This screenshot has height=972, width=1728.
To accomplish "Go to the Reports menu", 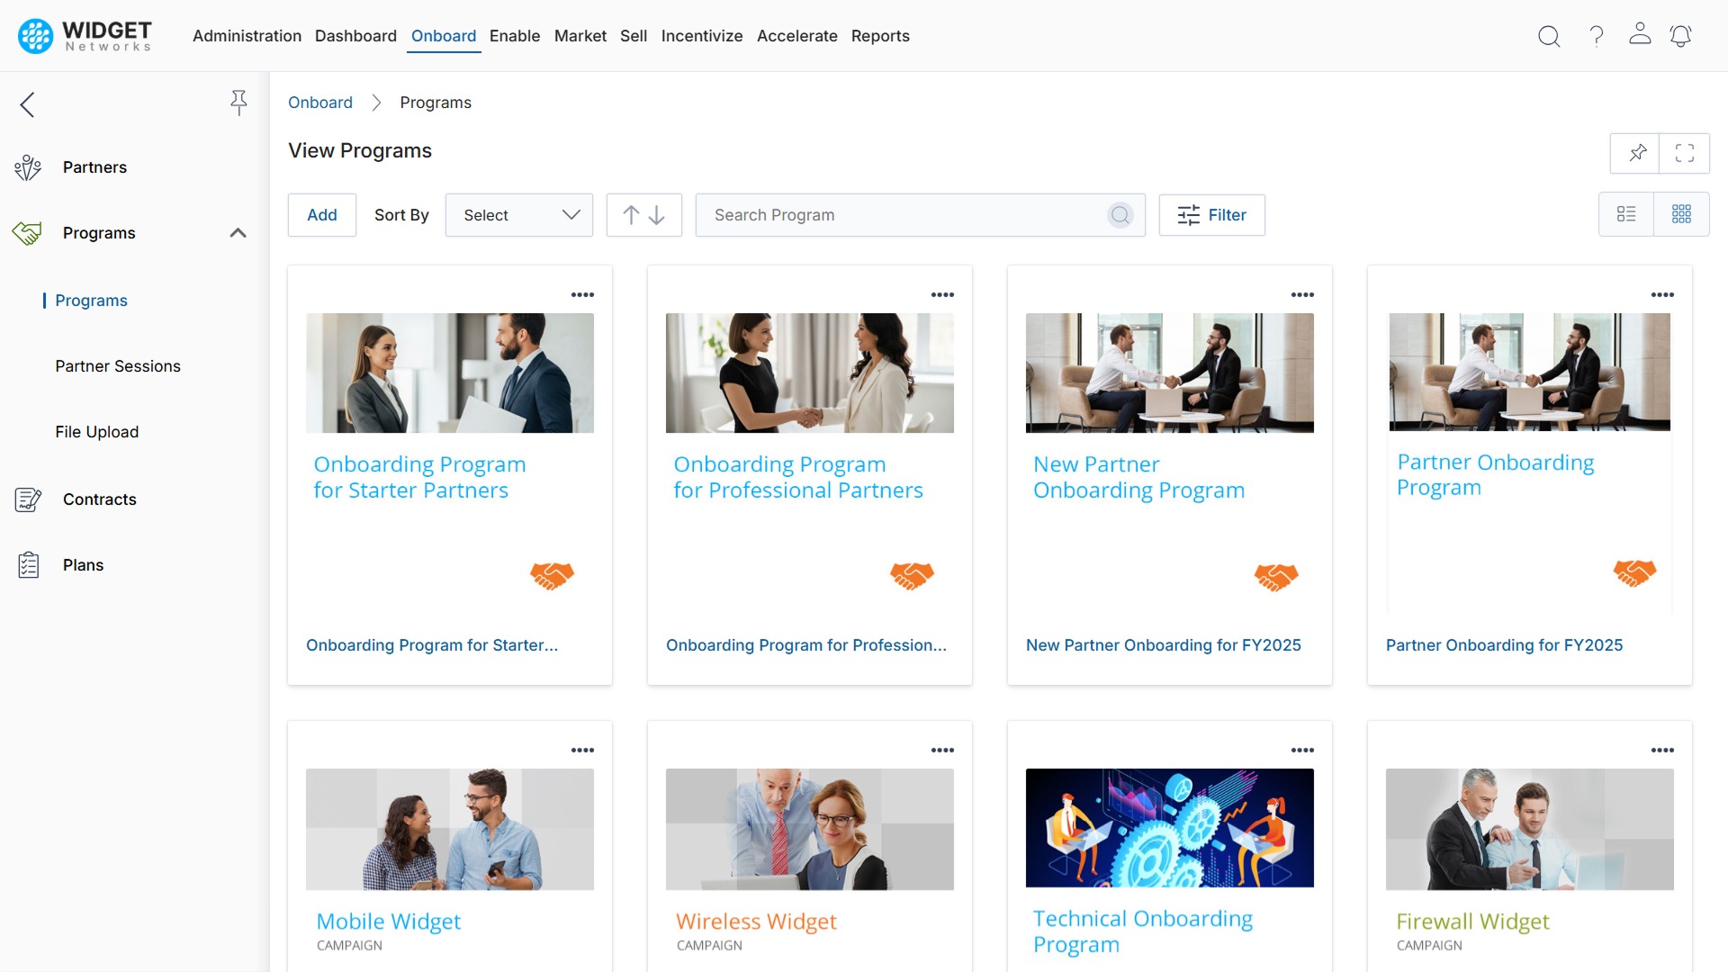I will [880, 36].
